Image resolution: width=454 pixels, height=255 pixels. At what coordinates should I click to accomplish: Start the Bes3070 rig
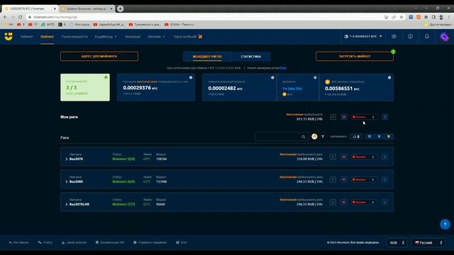333,157
